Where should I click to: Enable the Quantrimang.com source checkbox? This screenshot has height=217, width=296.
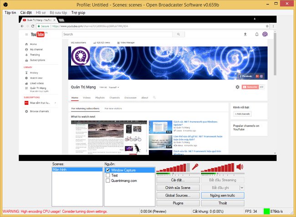coord(108,181)
